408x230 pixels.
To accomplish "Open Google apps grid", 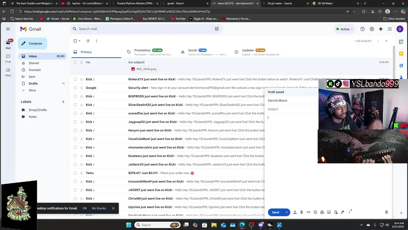I will click(390, 29).
